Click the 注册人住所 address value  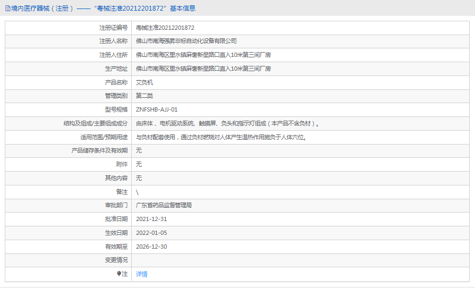click(x=203, y=55)
